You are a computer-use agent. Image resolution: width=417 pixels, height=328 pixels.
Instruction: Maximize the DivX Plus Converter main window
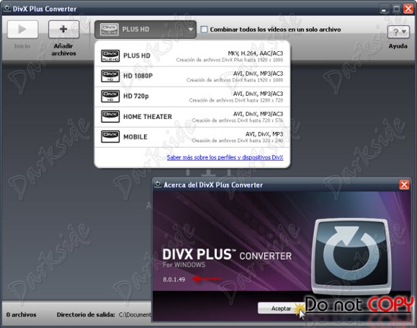click(397, 9)
